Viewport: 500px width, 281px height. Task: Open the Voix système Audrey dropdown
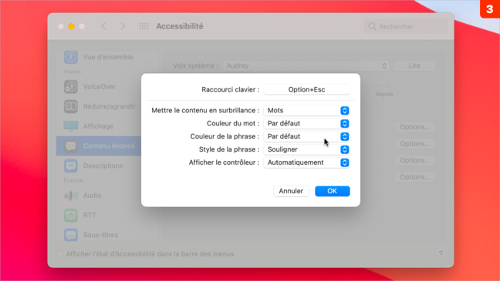tap(306, 65)
